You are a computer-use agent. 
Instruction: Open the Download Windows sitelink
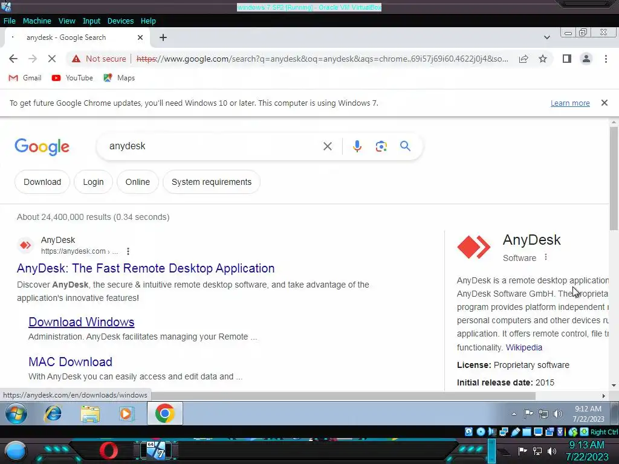click(82, 322)
